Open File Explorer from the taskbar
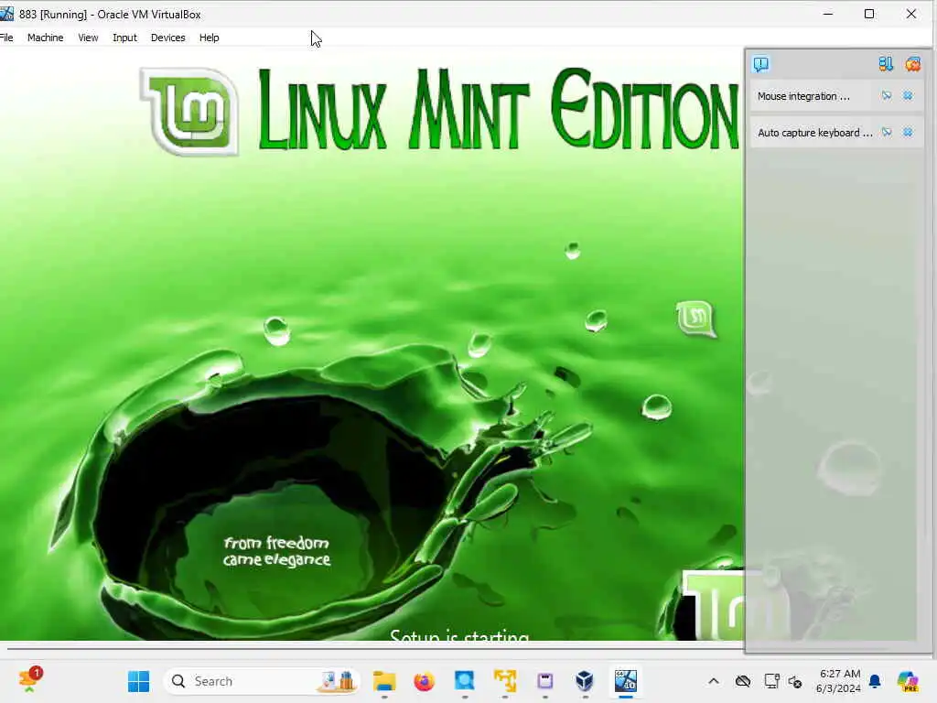The image size is (937, 703). click(384, 681)
